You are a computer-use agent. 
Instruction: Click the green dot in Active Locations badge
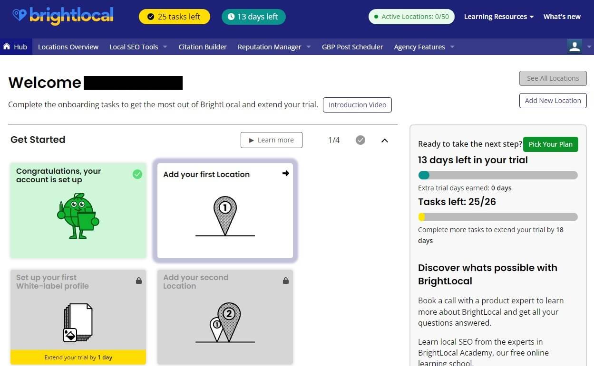click(x=376, y=17)
